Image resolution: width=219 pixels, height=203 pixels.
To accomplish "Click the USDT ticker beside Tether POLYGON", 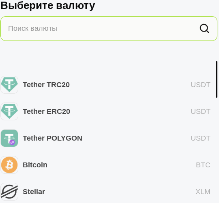I will (x=200, y=138).
